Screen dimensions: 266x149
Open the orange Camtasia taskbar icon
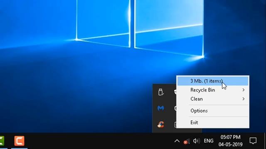(x=20, y=141)
